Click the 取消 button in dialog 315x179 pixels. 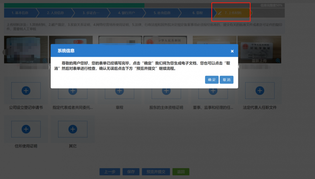point(226,80)
